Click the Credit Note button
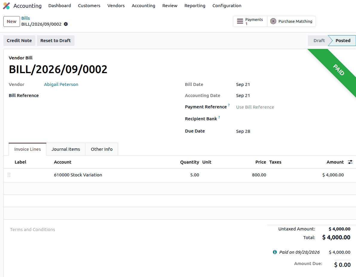 [19, 41]
